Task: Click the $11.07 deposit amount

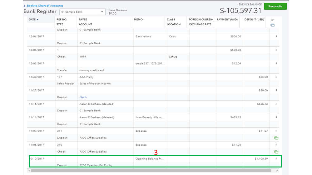Action: (263, 131)
